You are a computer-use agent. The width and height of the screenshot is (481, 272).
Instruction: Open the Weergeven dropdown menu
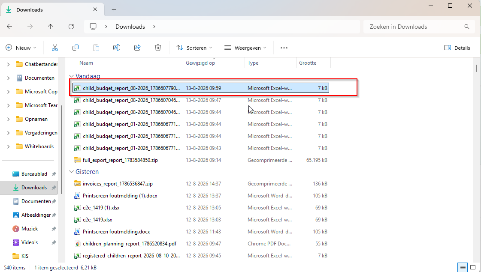tap(245, 48)
